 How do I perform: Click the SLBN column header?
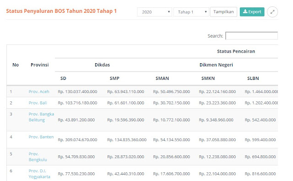[x=253, y=78]
